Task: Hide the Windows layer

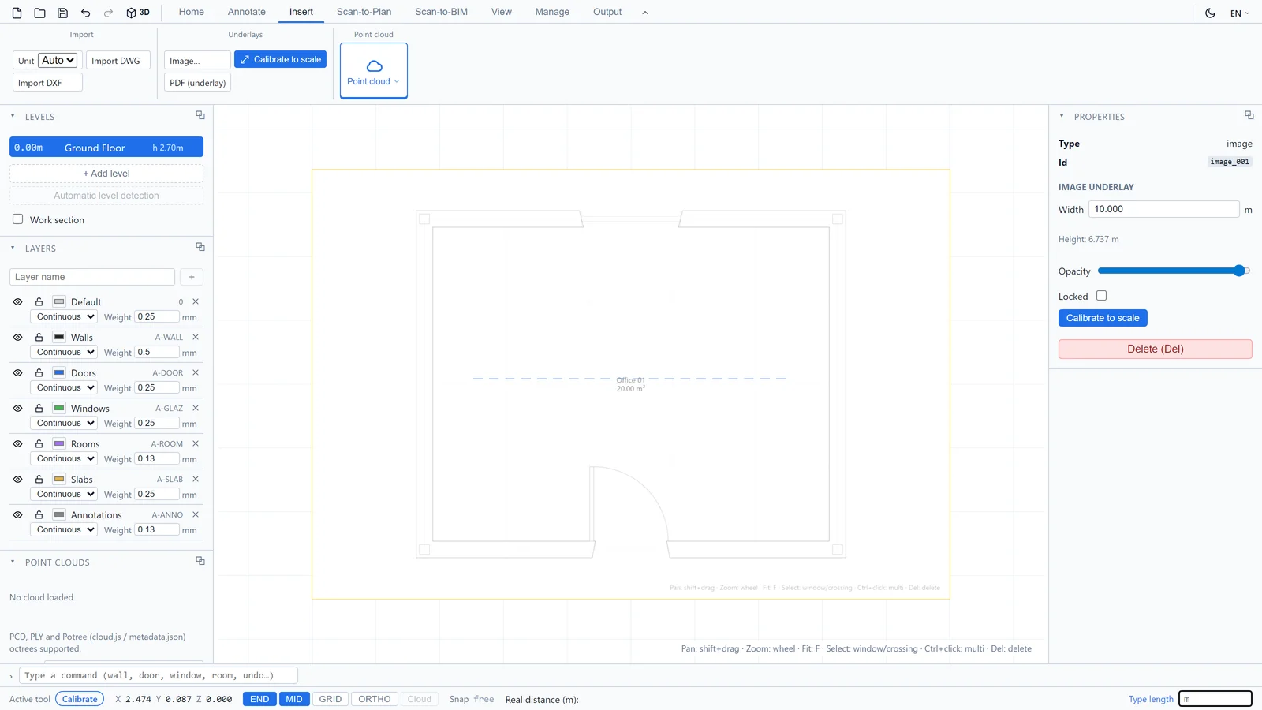Action: tap(17, 408)
